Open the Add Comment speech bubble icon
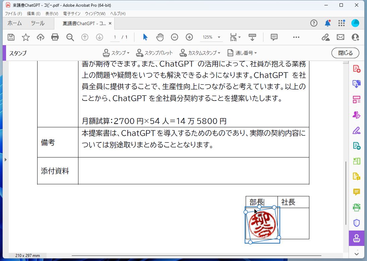This screenshot has width=367, height=261. pyautogui.click(x=274, y=37)
